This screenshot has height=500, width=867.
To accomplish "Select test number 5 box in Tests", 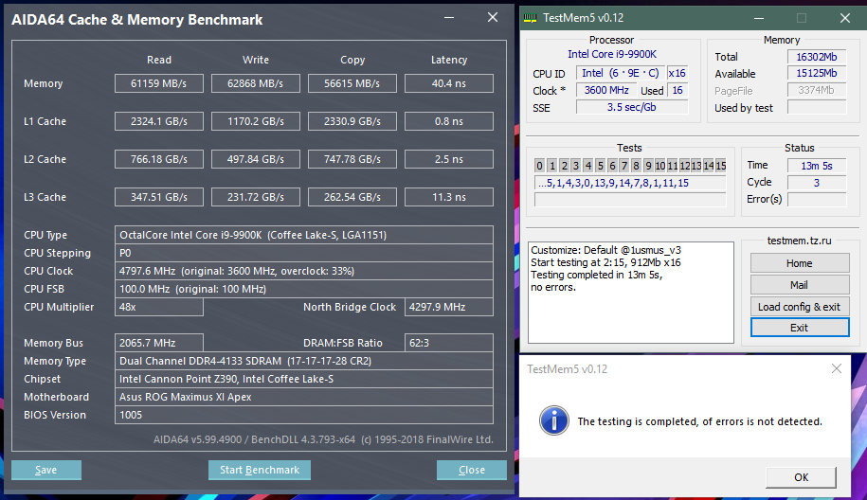I will tap(600, 165).
